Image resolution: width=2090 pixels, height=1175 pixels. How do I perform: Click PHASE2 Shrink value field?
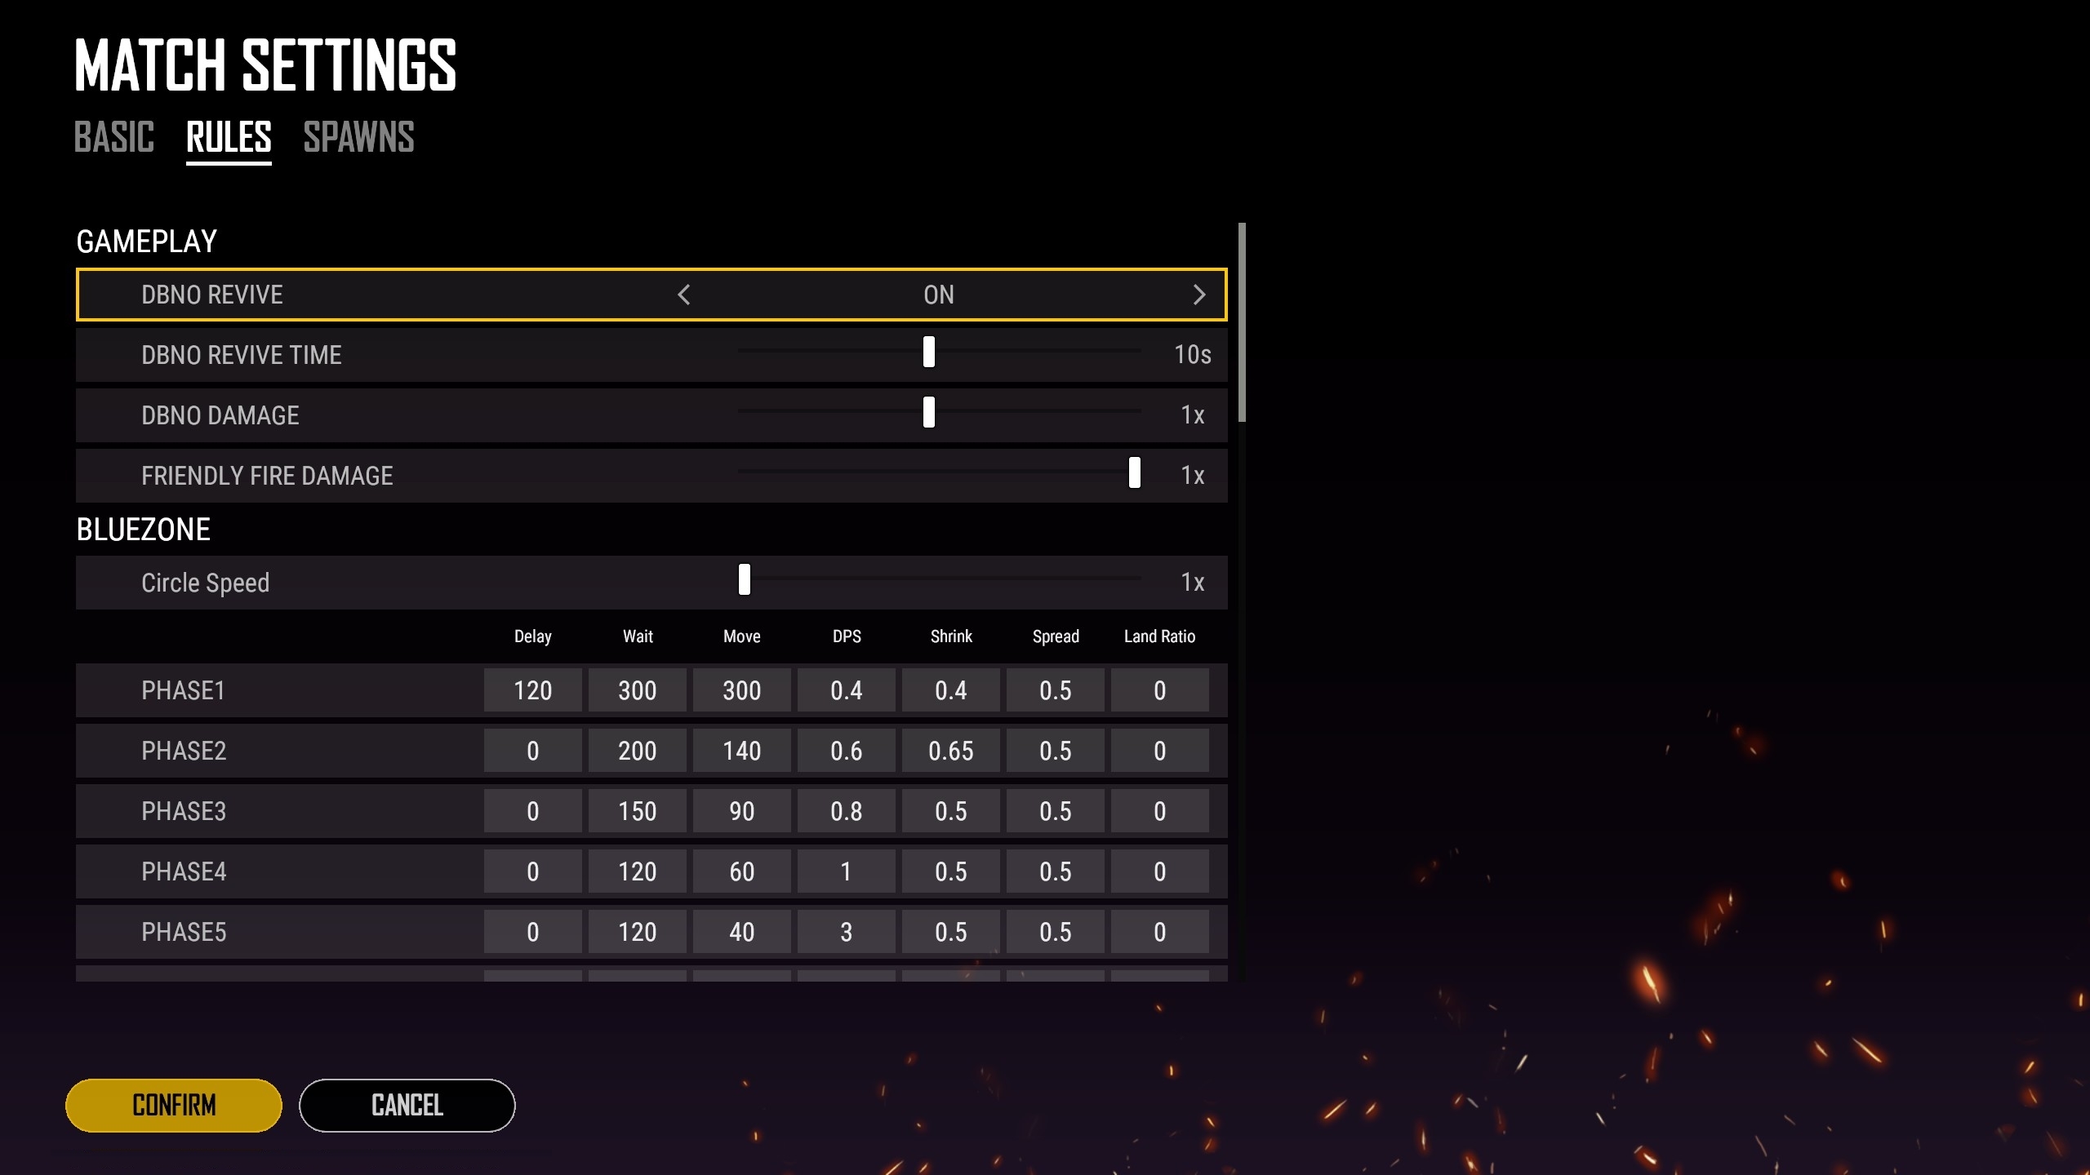(950, 751)
